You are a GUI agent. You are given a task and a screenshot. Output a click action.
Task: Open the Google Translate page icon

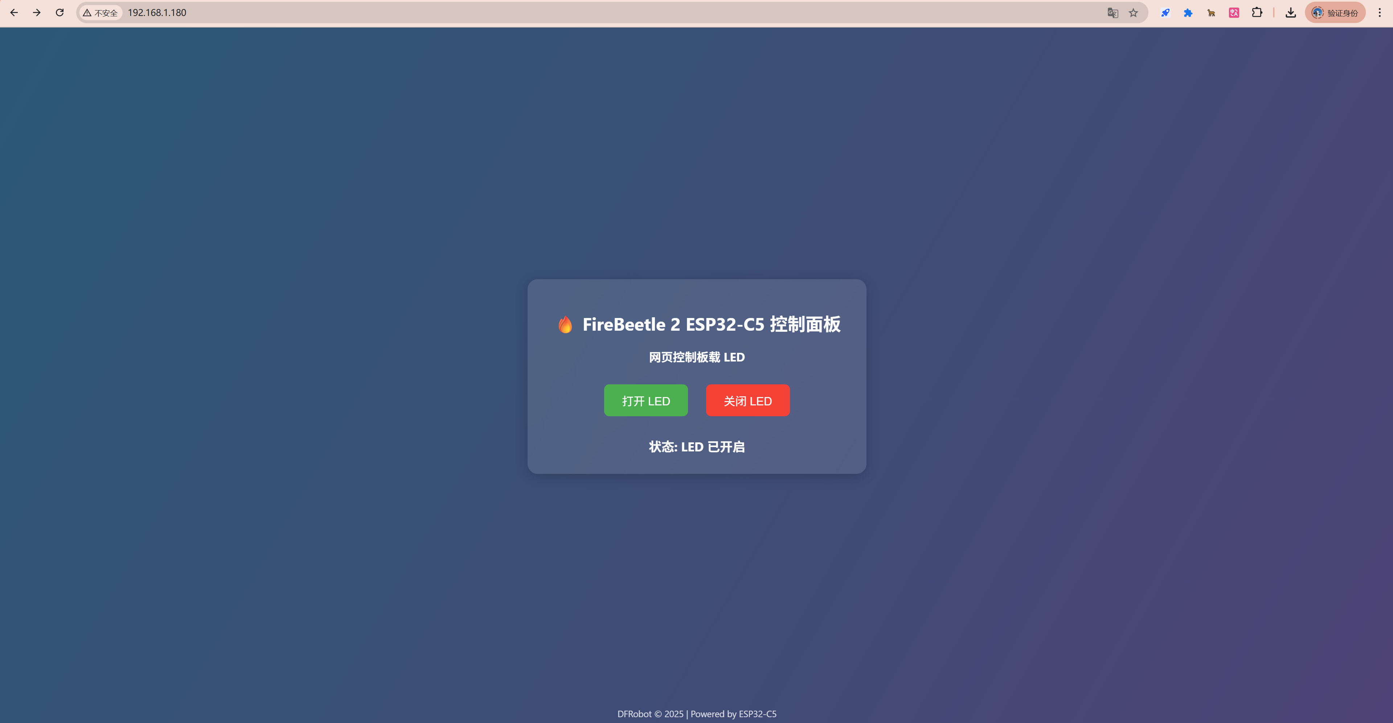coord(1113,12)
